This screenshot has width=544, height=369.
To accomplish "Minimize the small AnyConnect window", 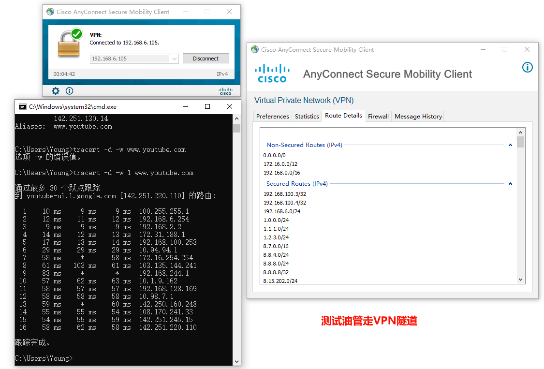I will pos(185,12).
